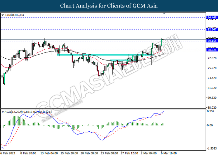Screen dimensions: 218x156
Task: Click the 71.620 price axis value
Action: (x=212, y=88)
